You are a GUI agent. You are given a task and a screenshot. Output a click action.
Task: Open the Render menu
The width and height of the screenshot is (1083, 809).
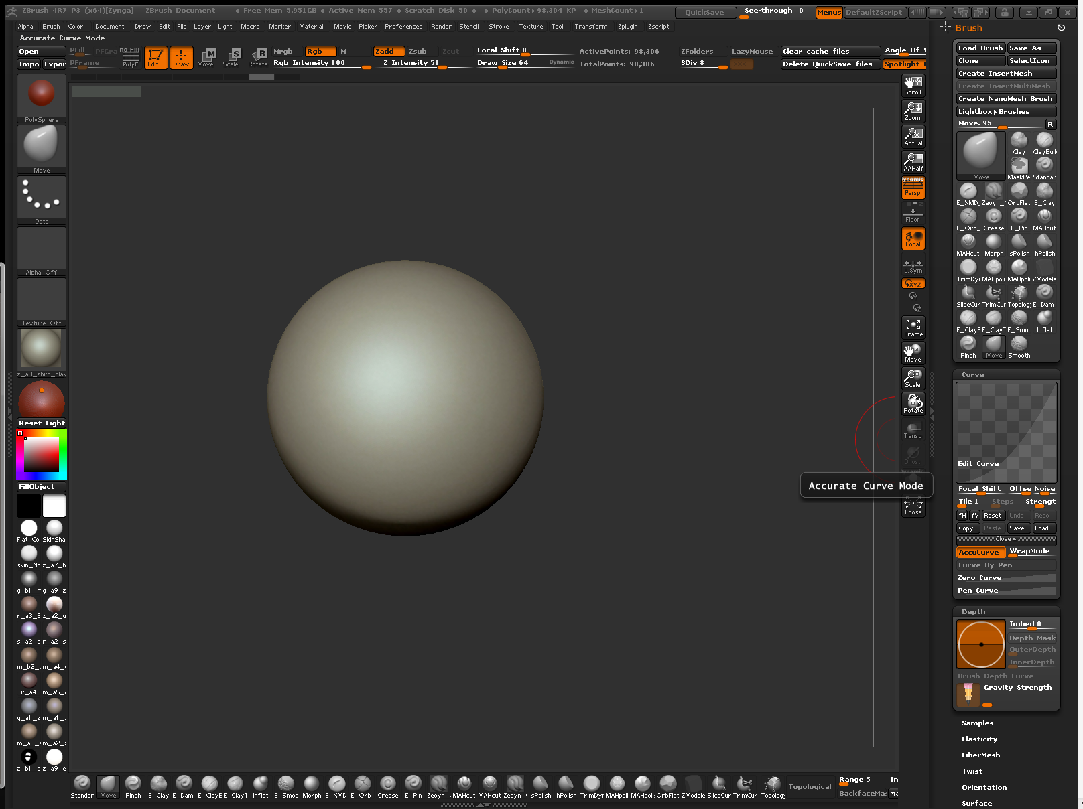pos(441,27)
